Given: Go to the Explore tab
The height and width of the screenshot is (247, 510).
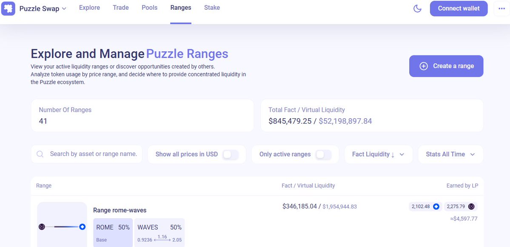Looking at the screenshot, I should point(89,8).
